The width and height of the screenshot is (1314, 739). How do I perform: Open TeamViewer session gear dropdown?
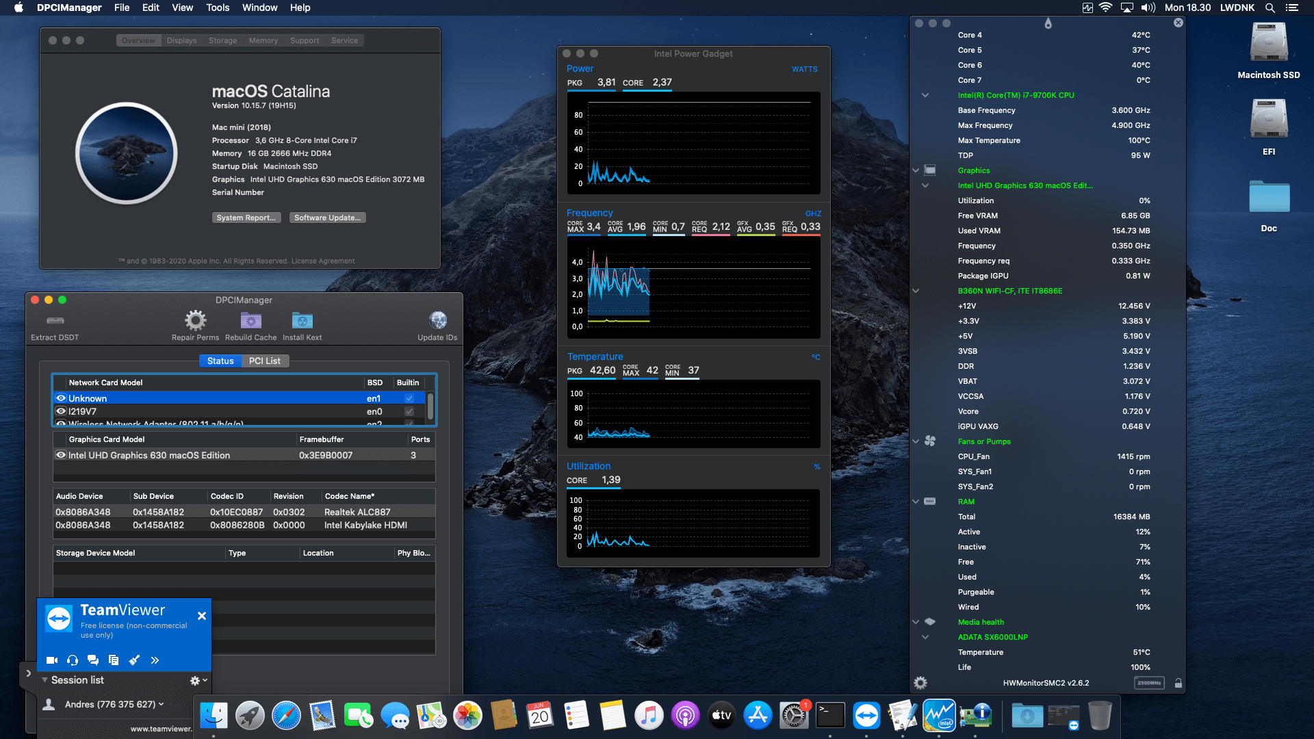coord(198,680)
